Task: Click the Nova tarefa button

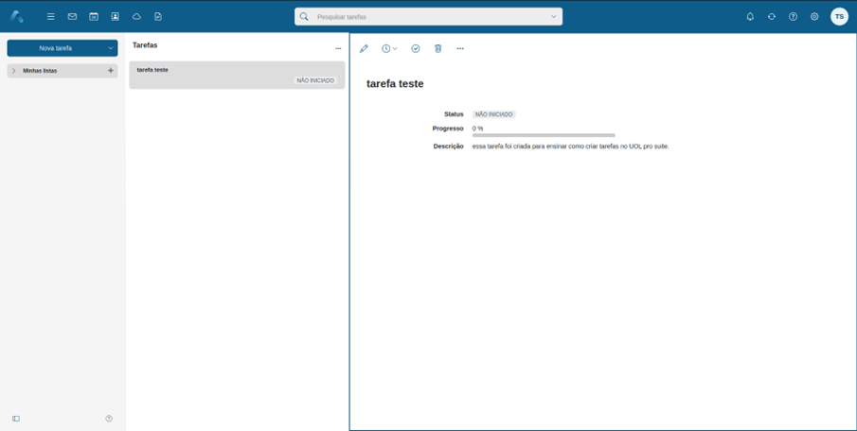Action: point(56,48)
